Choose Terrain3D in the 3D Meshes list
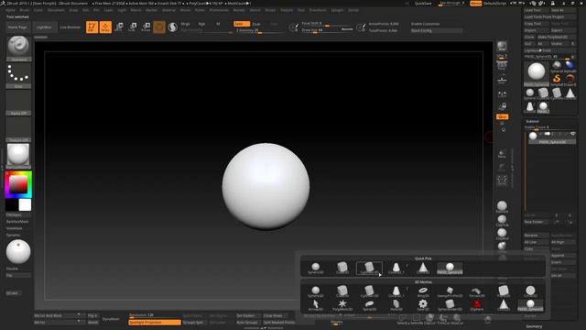The height and width of the screenshot is (330, 586). pyautogui.click(x=476, y=291)
